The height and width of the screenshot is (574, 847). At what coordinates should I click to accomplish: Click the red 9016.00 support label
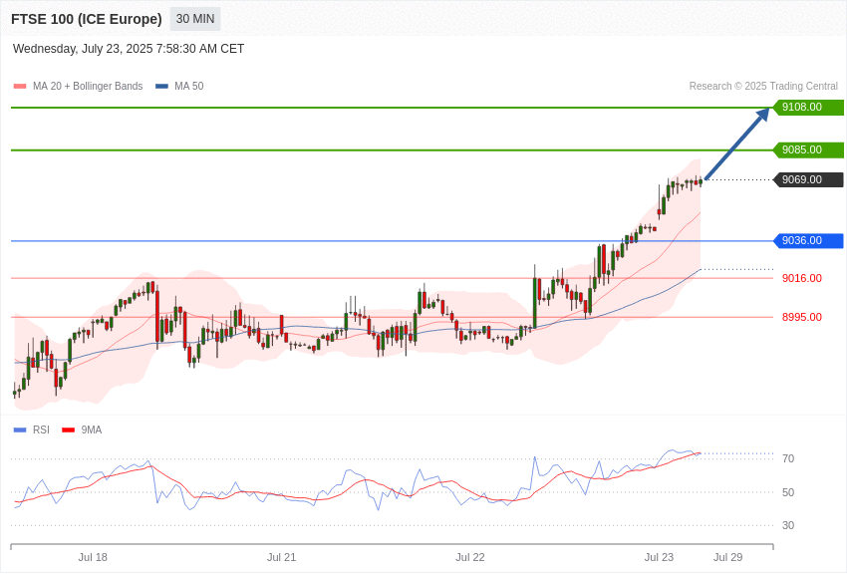coord(801,278)
